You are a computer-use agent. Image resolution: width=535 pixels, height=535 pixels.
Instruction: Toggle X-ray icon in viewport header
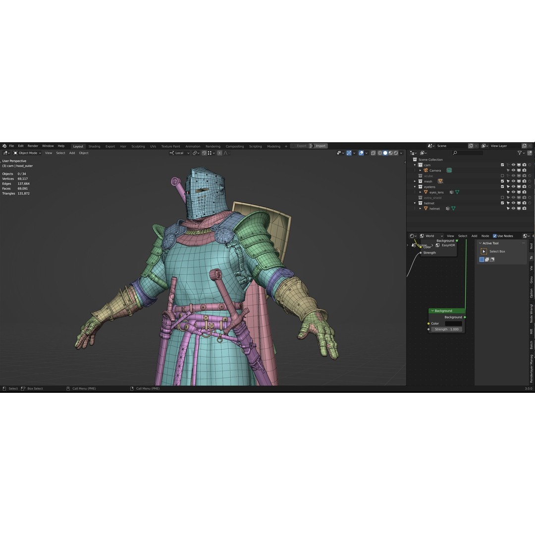(374, 153)
